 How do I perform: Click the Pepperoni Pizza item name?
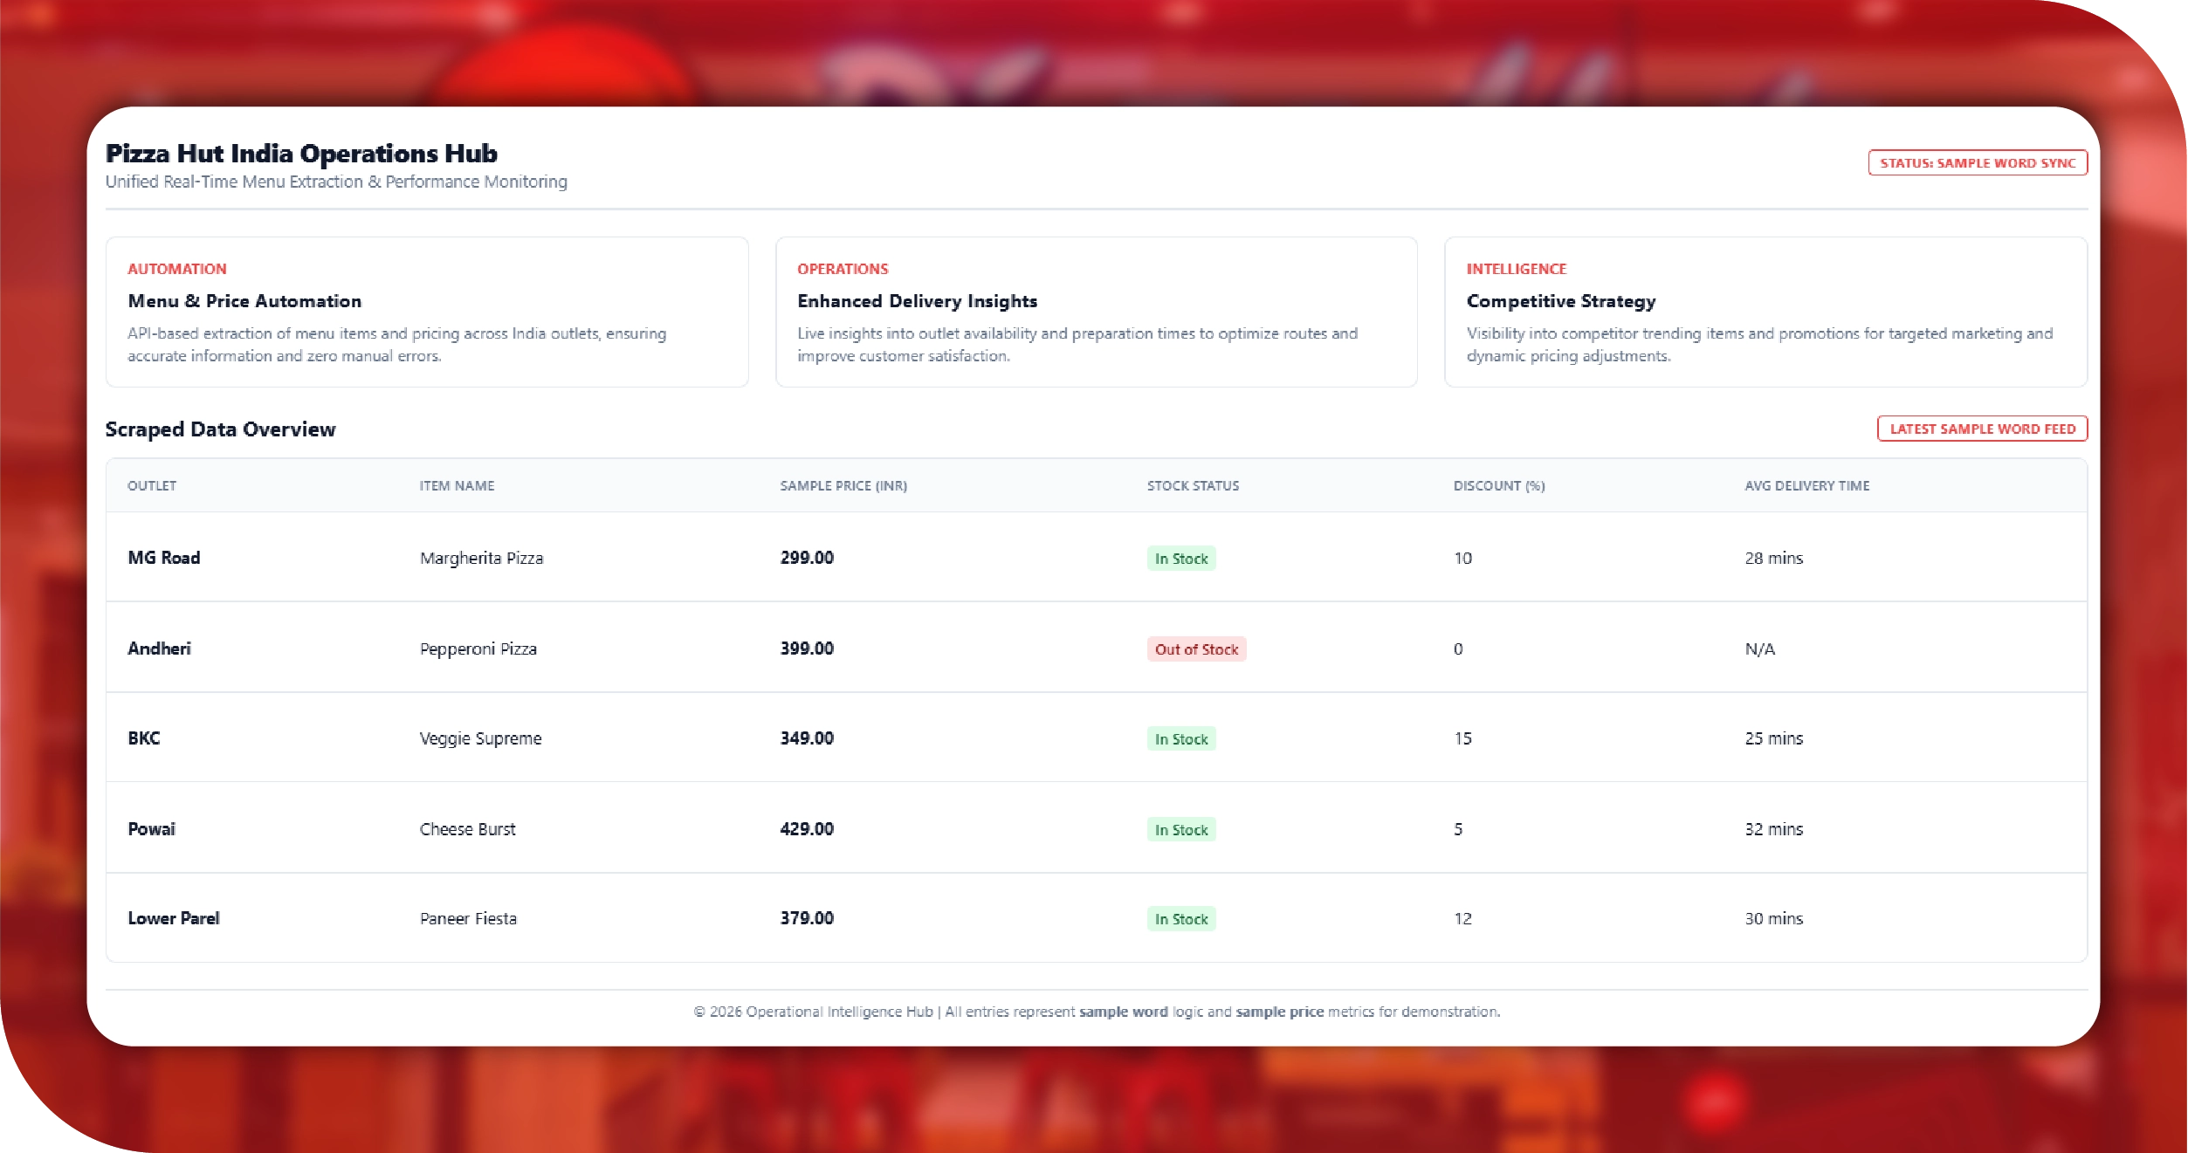pyautogui.click(x=478, y=649)
